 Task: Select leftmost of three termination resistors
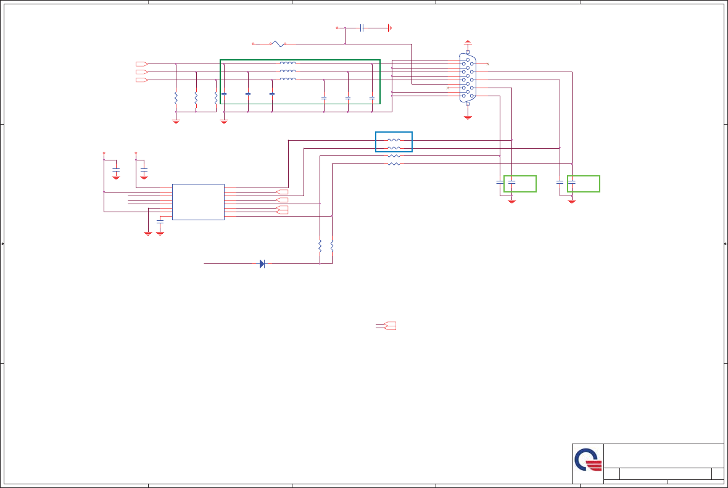(x=176, y=97)
